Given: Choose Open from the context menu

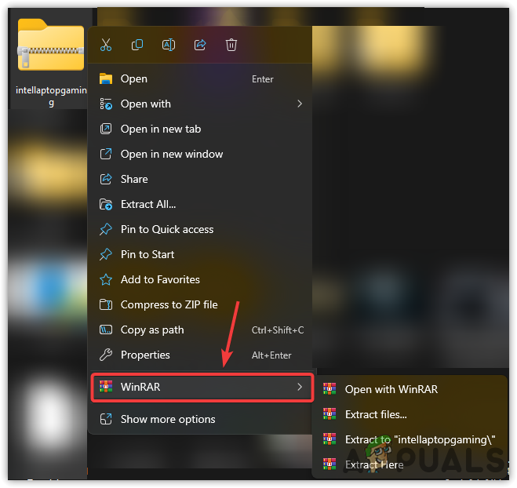Looking at the screenshot, I should 201,78.
